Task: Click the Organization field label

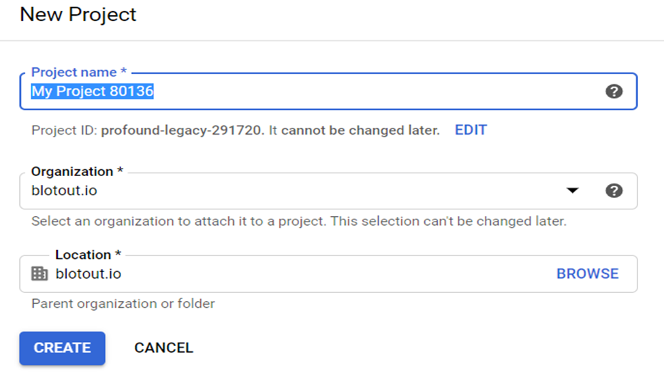Action: pos(77,171)
